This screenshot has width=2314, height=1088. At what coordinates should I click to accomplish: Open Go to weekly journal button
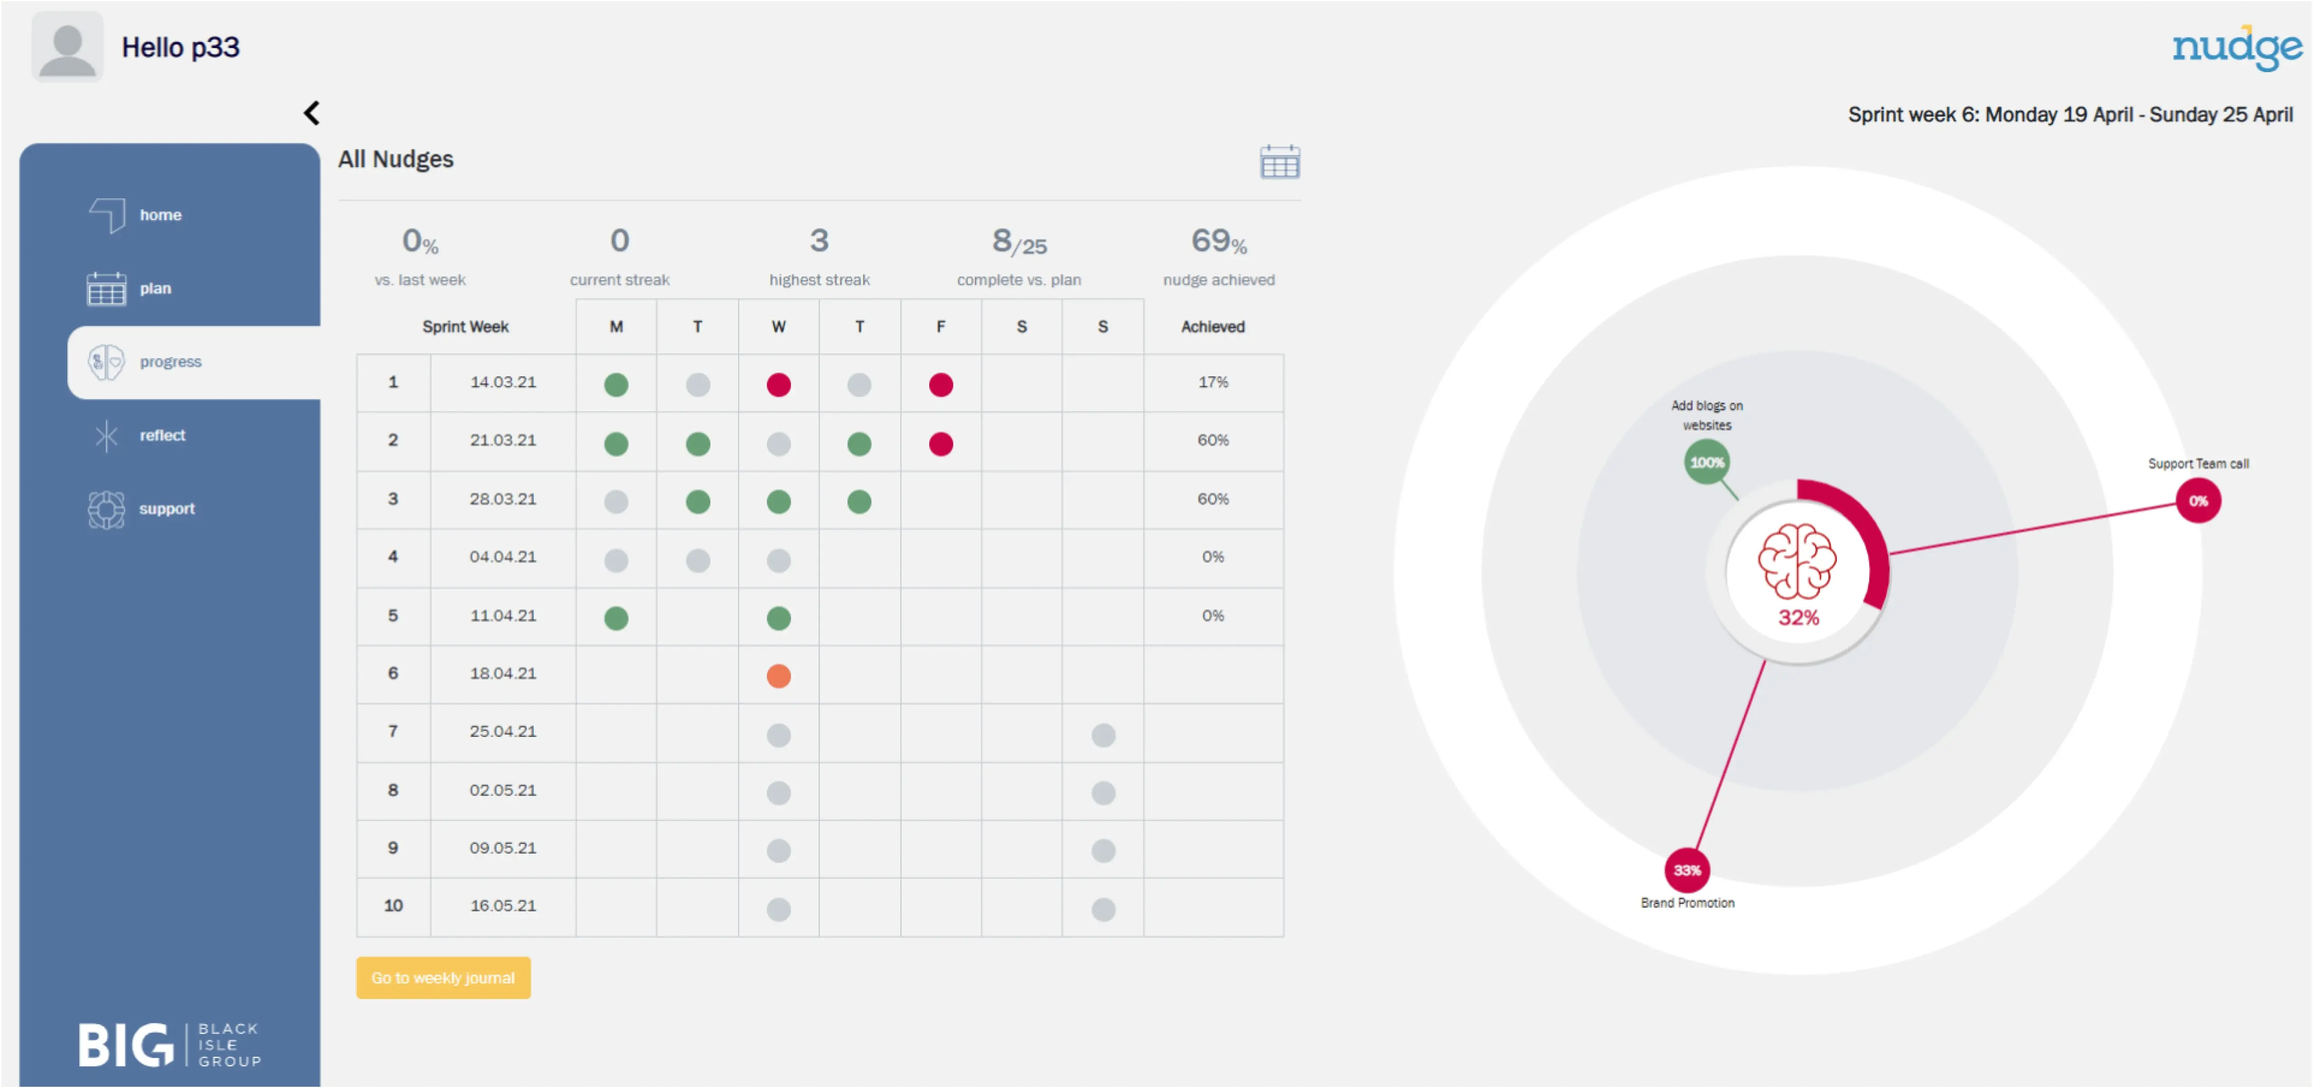point(443,977)
